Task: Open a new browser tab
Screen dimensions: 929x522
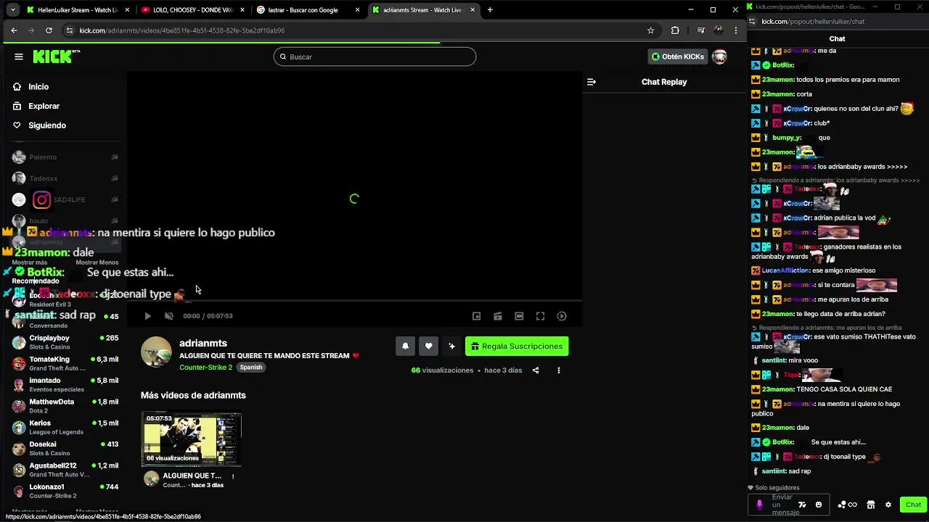Action: click(x=490, y=10)
